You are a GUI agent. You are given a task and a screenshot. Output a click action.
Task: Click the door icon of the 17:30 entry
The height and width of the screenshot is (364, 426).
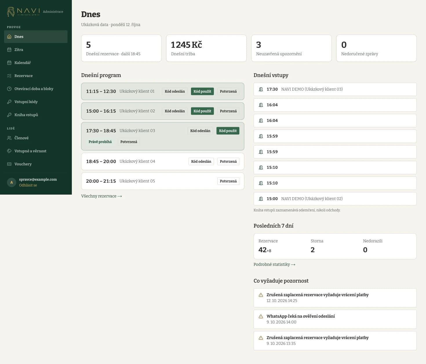[x=261, y=89]
